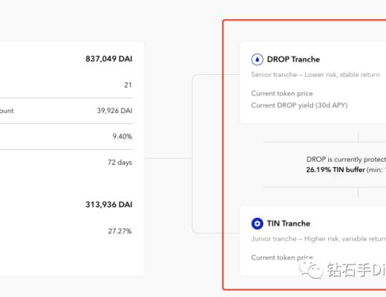Select the 9.40% value
The image size is (386, 297).
pos(122,137)
